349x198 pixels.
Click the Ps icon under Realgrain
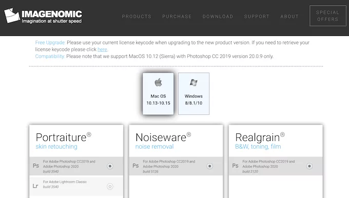(x=235, y=166)
